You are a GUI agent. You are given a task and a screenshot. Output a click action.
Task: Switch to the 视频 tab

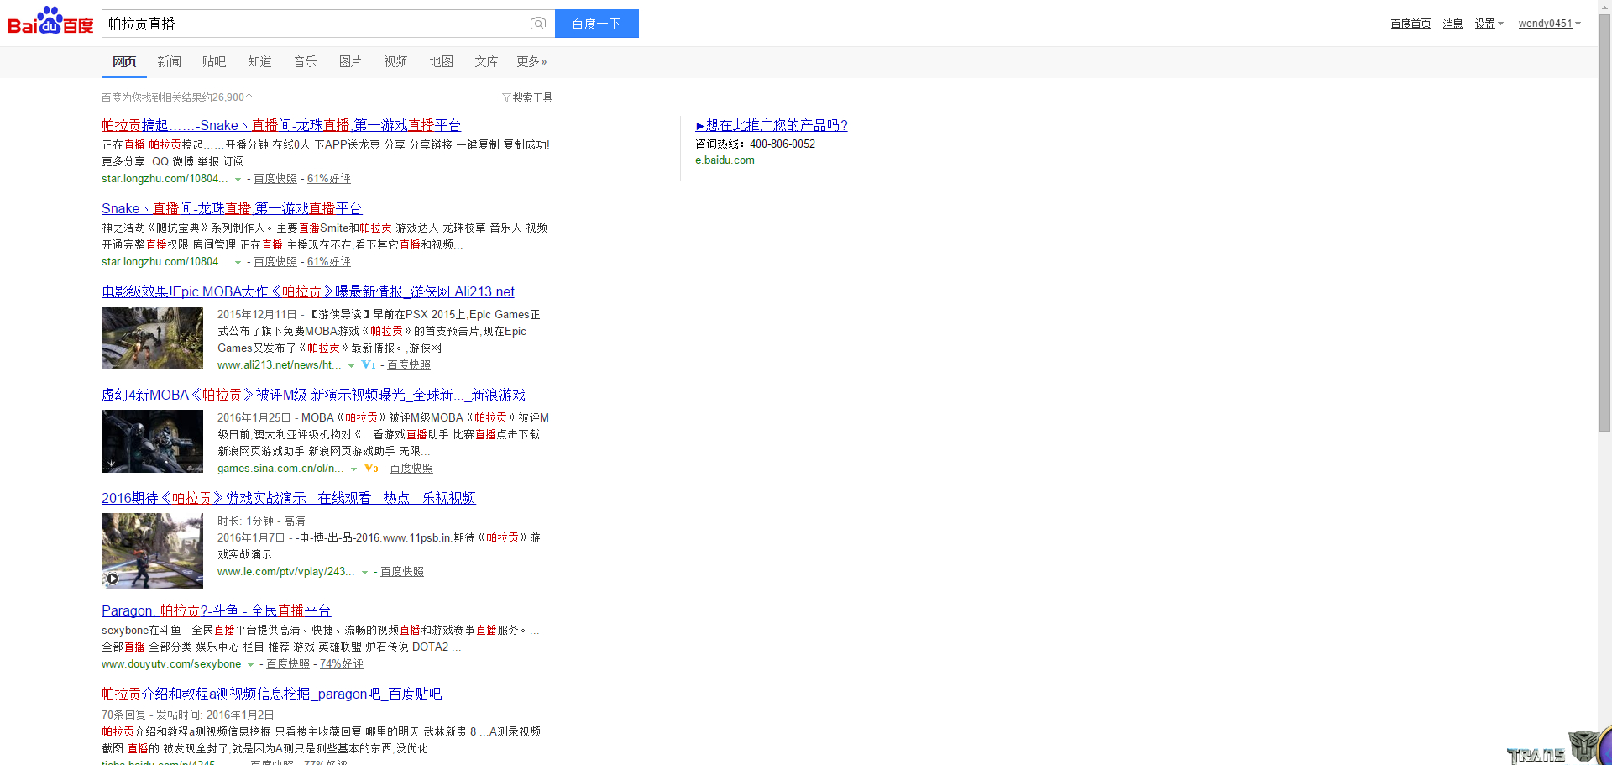point(395,61)
